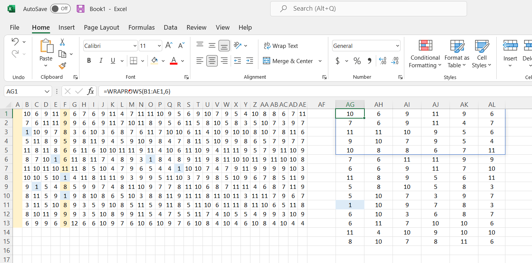Center text horizontally

[x=212, y=60]
